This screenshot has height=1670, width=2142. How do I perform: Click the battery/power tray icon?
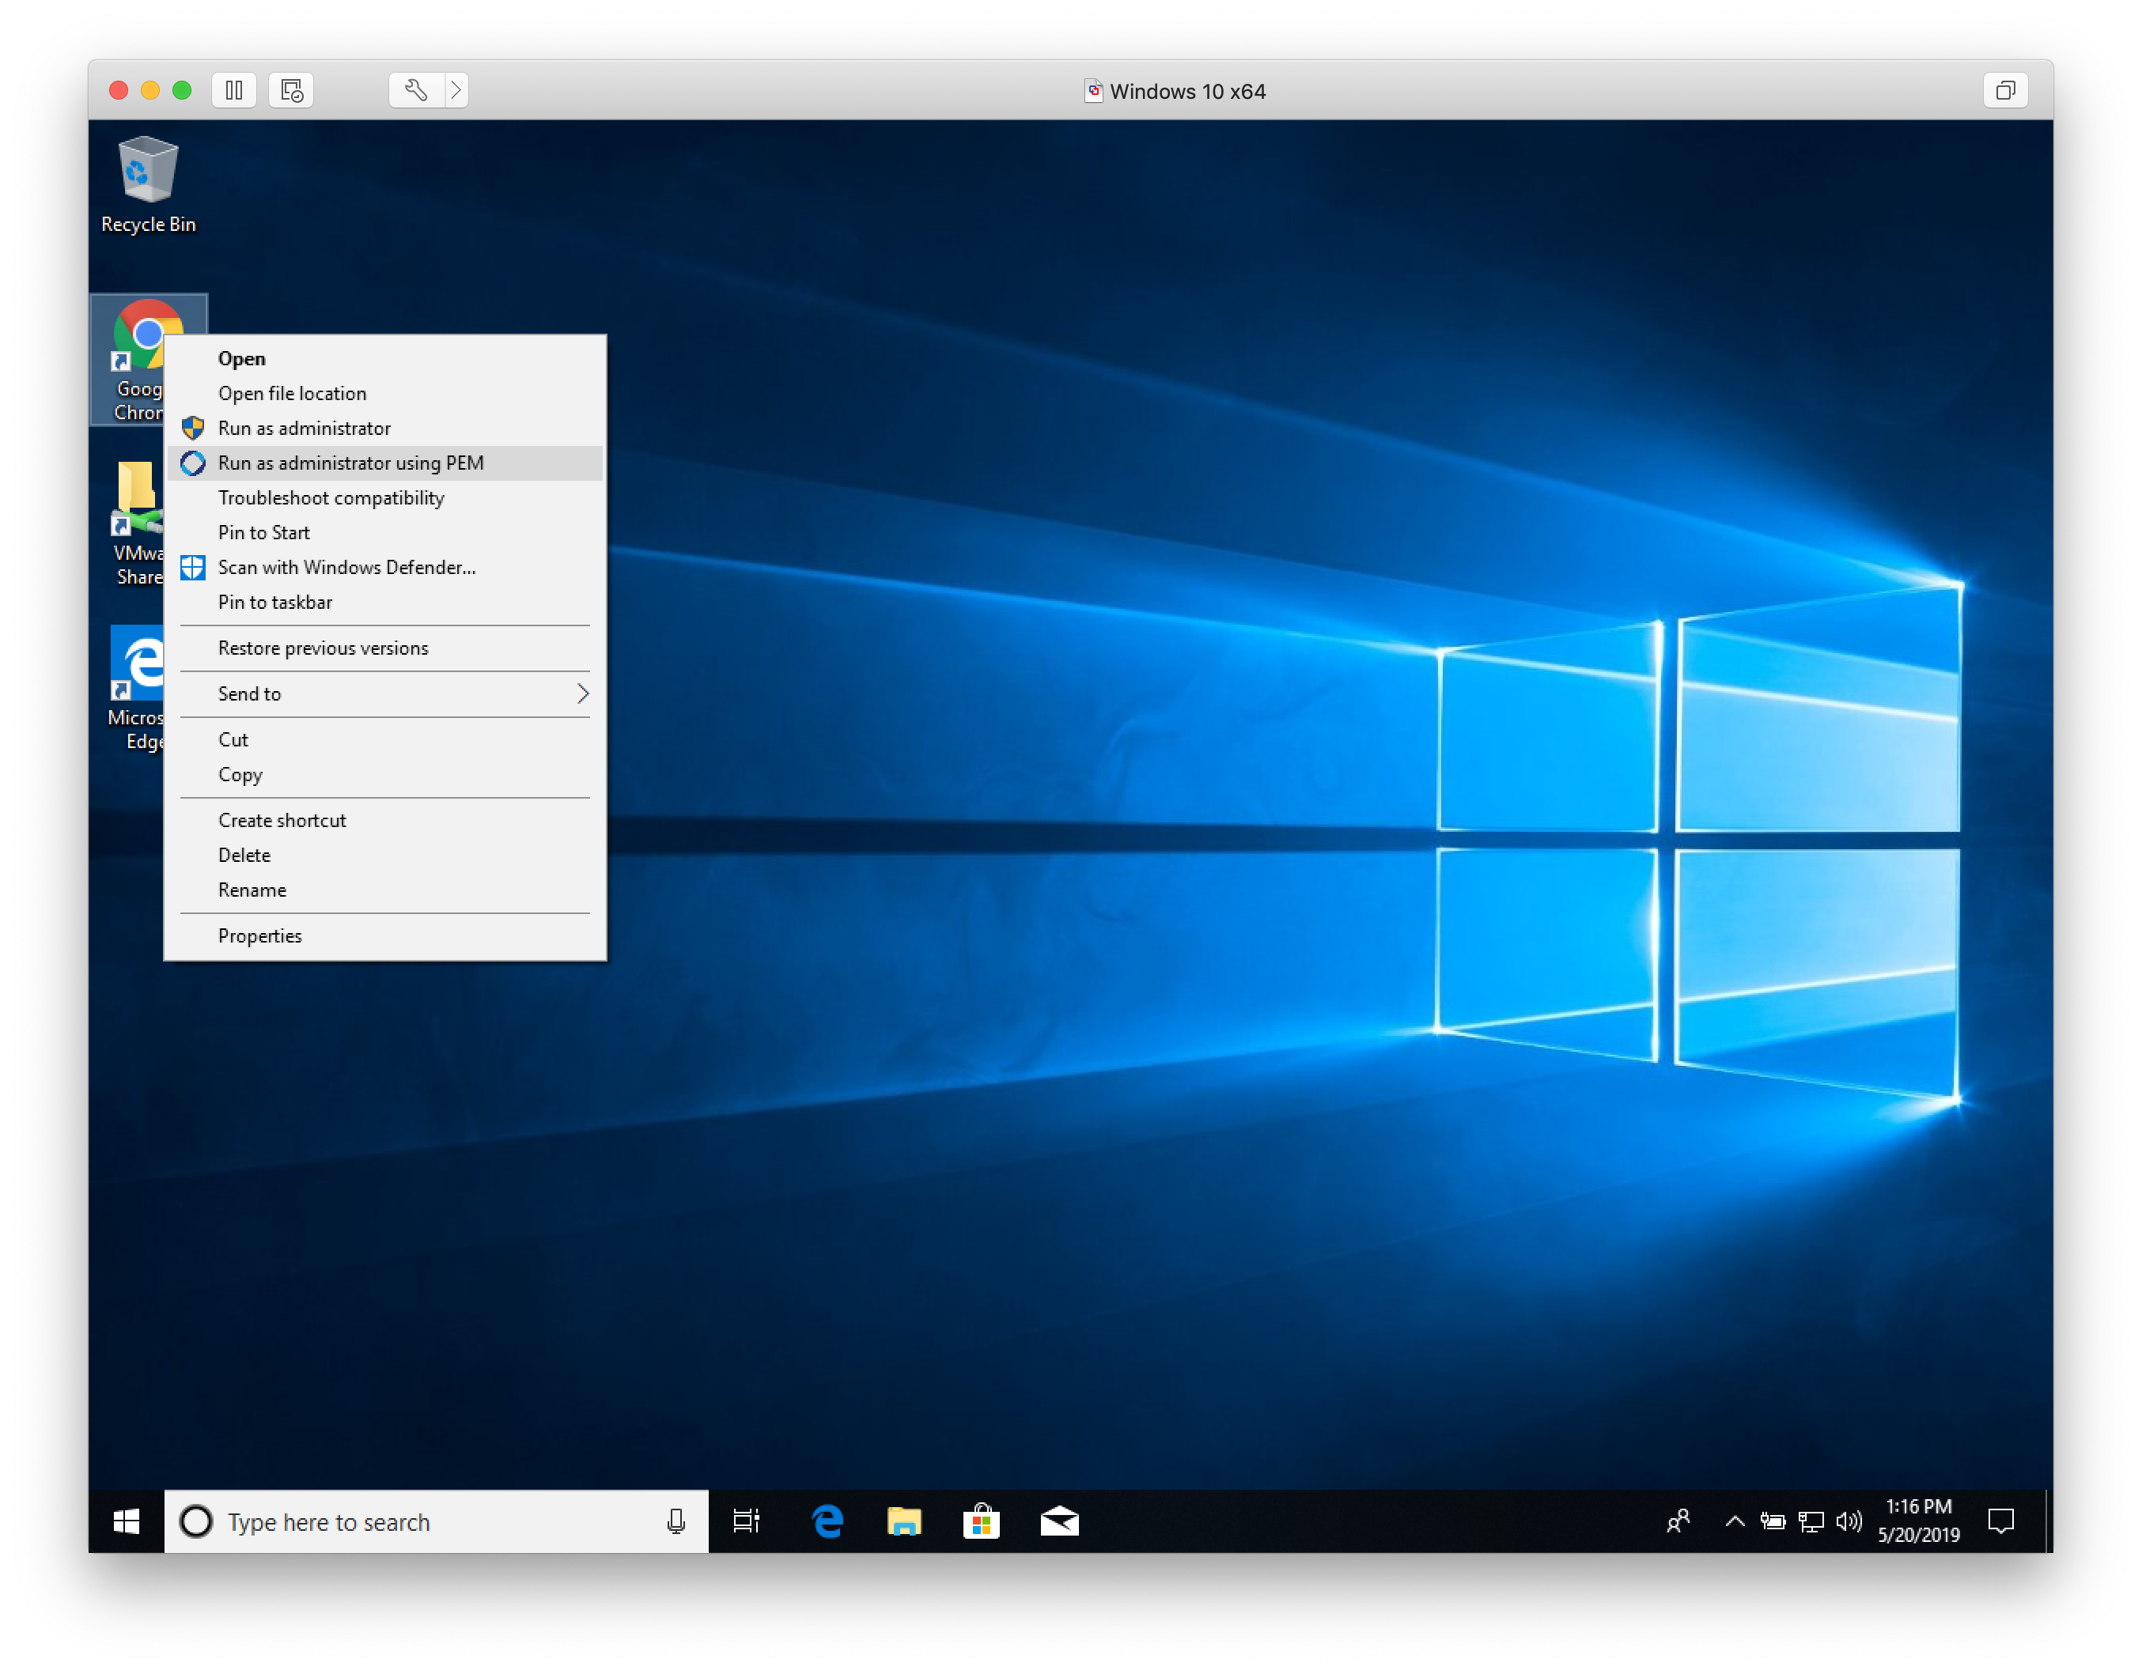pos(1773,1521)
